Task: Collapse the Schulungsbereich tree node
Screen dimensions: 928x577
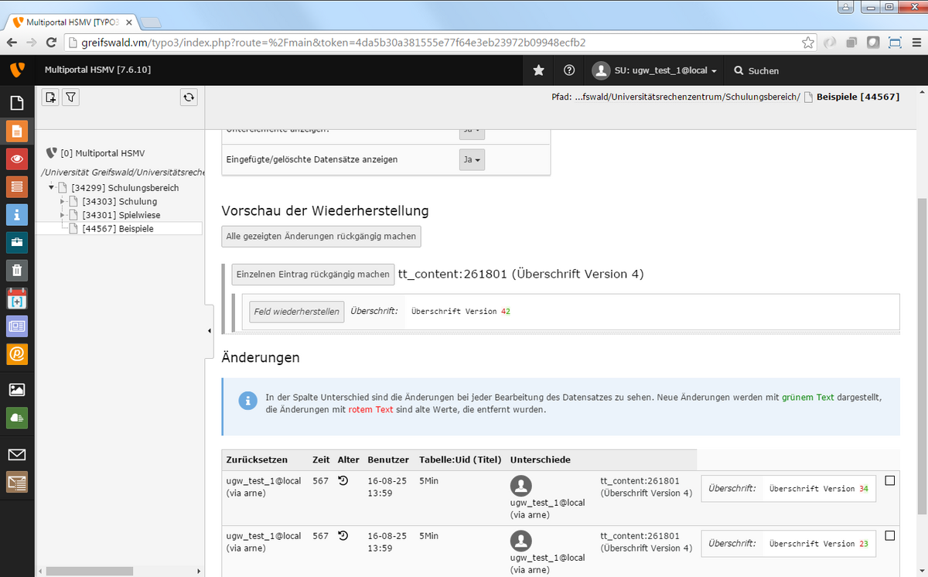Action: coord(51,188)
